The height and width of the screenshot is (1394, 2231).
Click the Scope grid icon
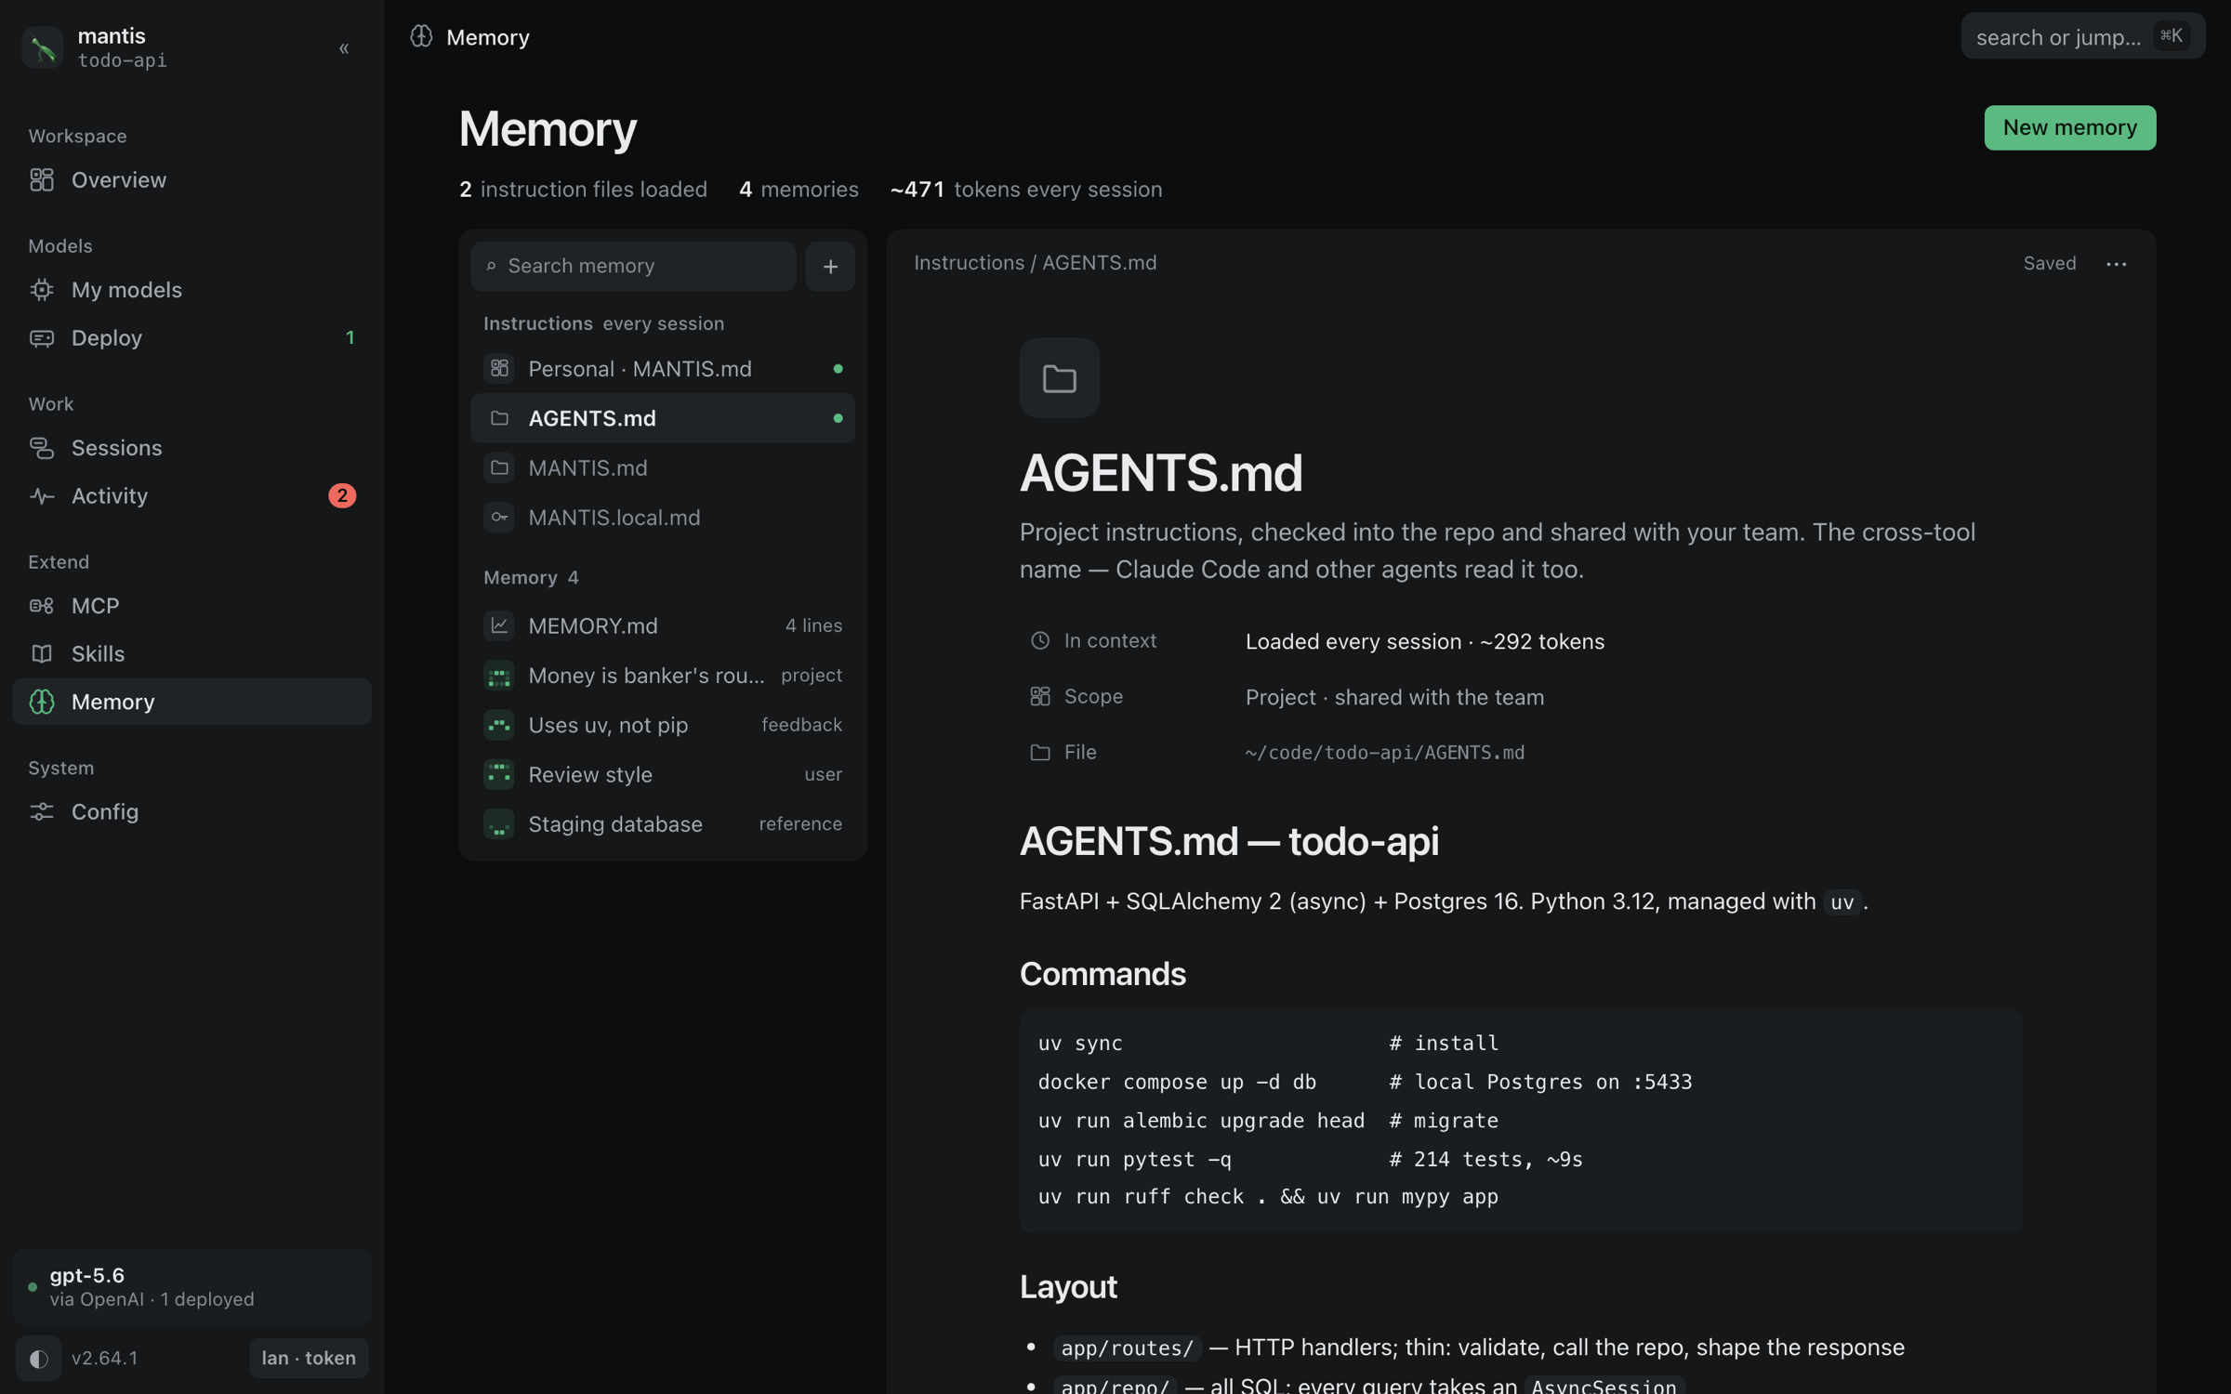pyautogui.click(x=1040, y=697)
